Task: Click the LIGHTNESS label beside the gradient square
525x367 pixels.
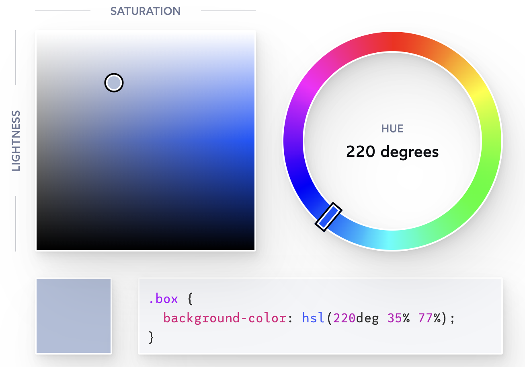Action: [x=15, y=140]
